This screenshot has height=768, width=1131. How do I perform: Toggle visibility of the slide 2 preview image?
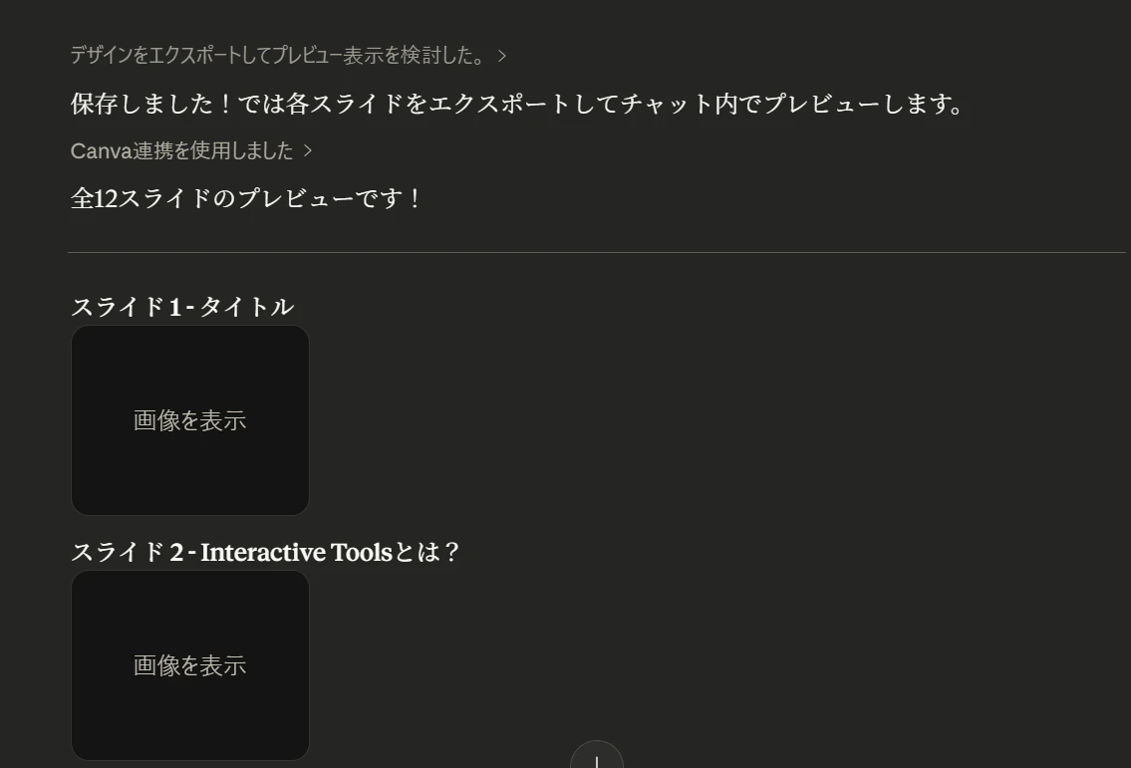(x=189, y=665)
